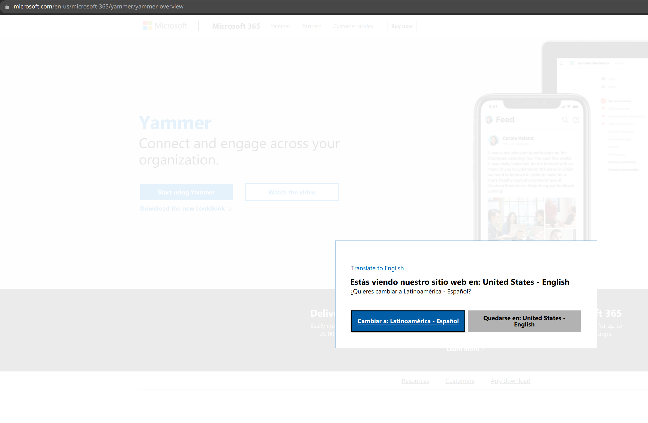Click the Partners navigation menu item
Image resolution: width=648 pixels, height=423 pixels.
tap(311, 26)
